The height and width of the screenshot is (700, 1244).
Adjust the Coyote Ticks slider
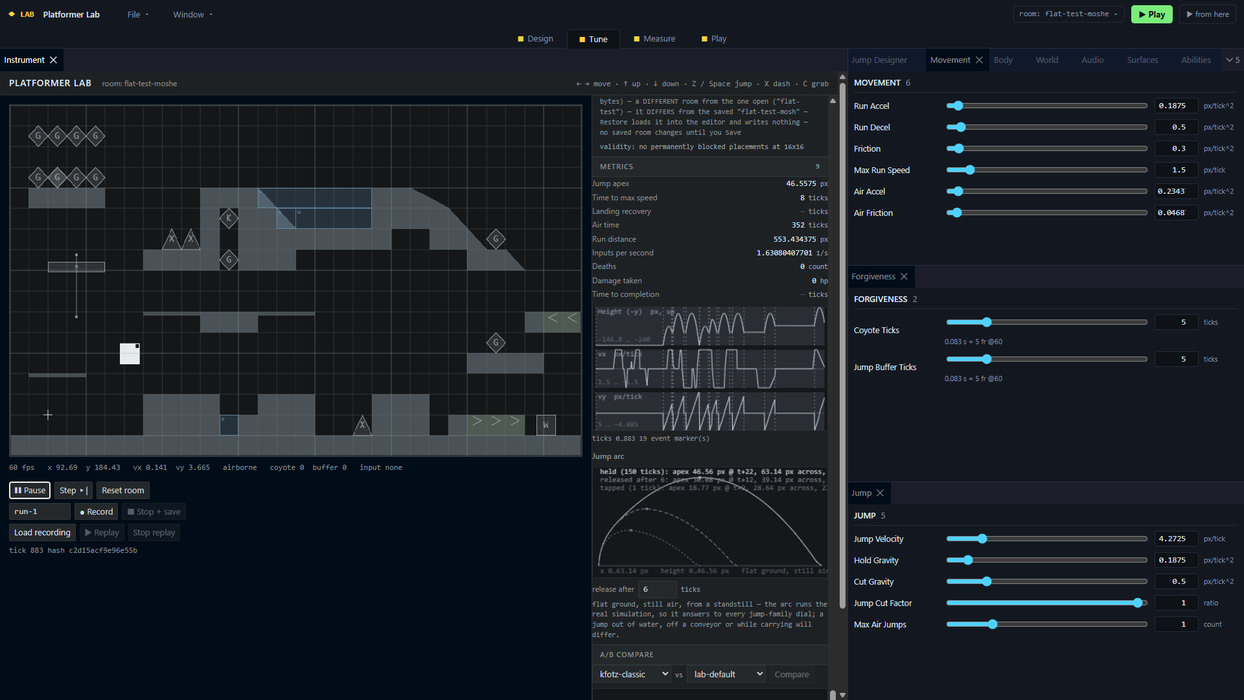[x=1046, y=322]
